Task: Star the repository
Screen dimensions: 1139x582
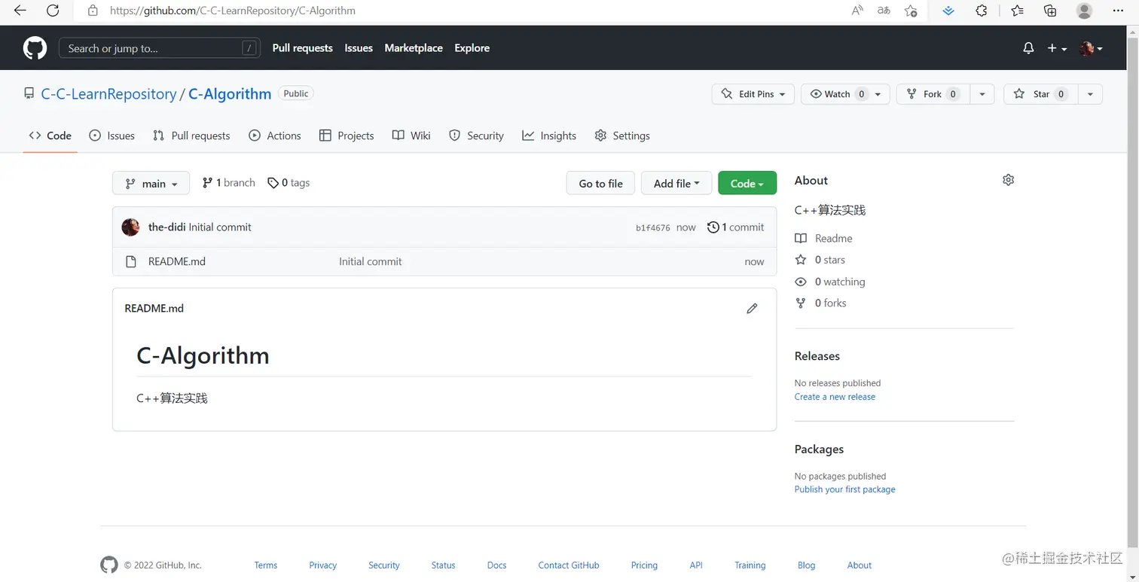Action: (1041, 94)
